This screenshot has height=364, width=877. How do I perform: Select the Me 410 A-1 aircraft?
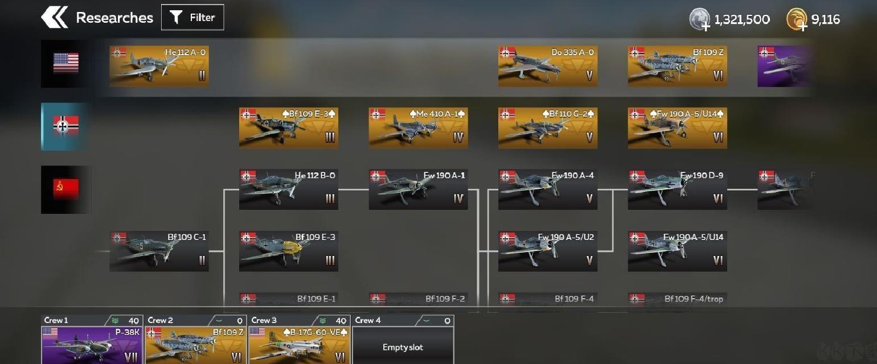(x=419, y=128)
